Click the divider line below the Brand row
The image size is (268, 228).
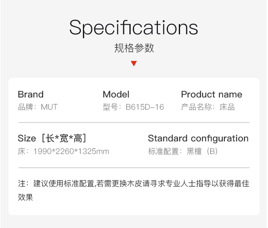(134, 123)
